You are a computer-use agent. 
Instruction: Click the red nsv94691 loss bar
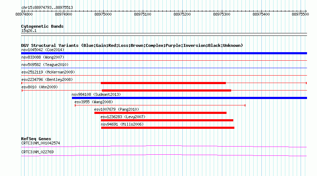pyautogui.click(x=168, y=128)
